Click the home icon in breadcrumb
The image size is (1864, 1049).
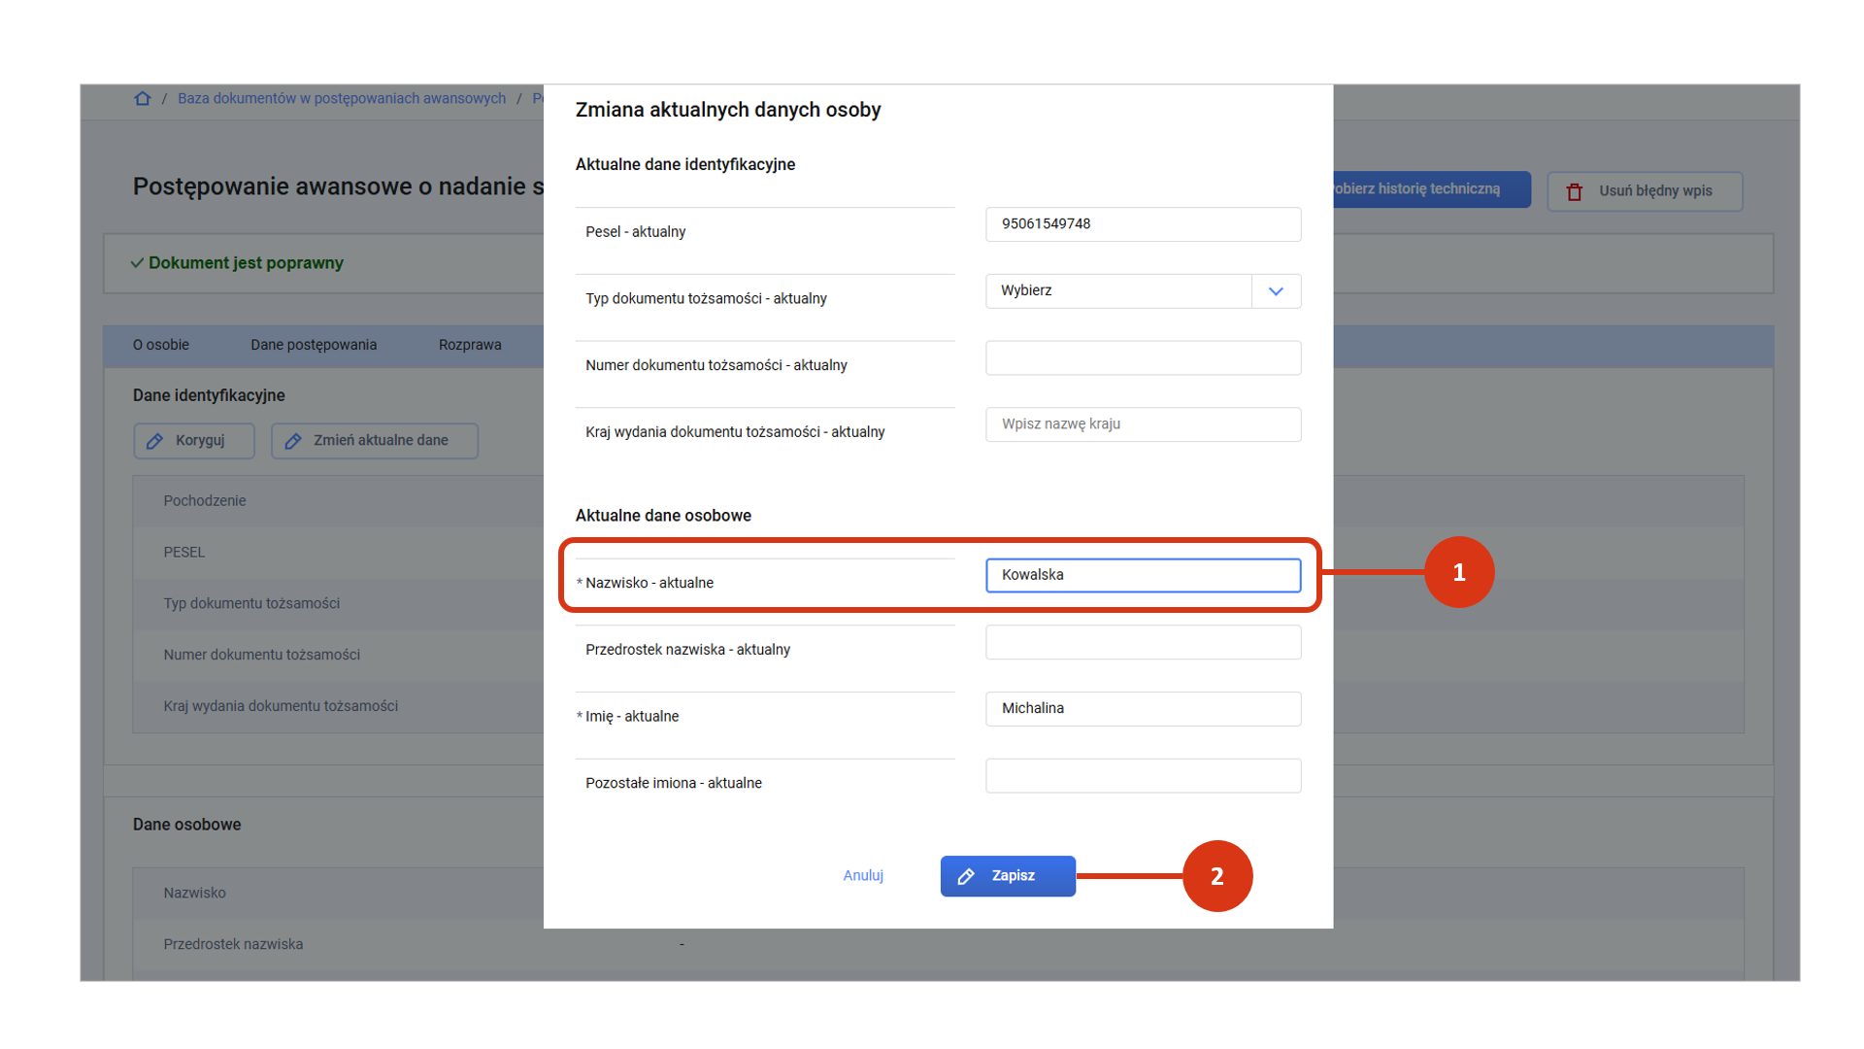pos(143,98)
